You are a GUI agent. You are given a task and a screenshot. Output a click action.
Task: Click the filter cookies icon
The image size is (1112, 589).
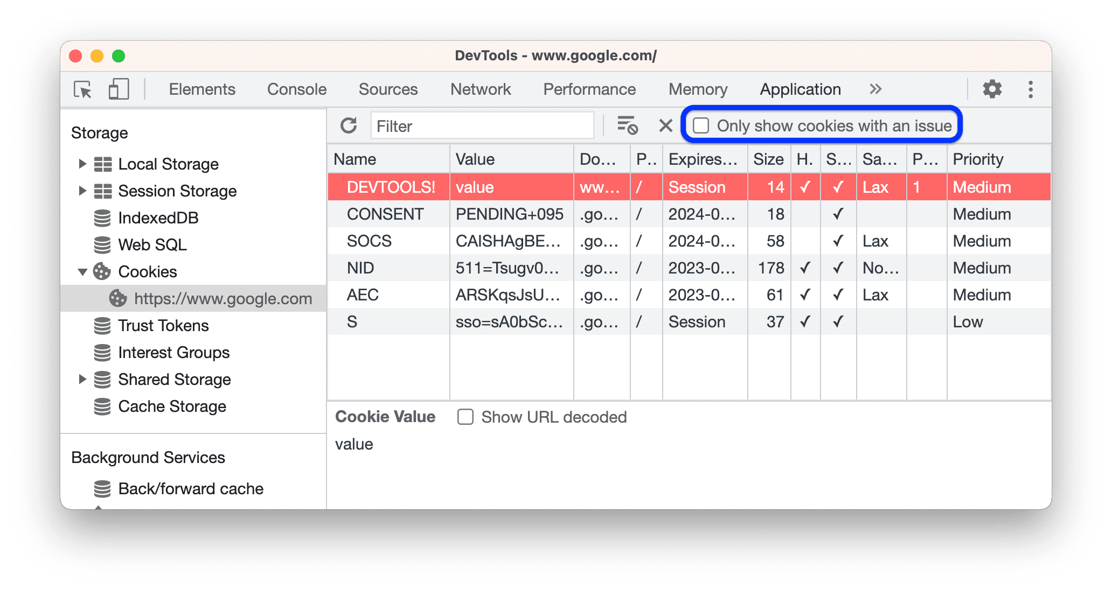[x=628, y=125]
